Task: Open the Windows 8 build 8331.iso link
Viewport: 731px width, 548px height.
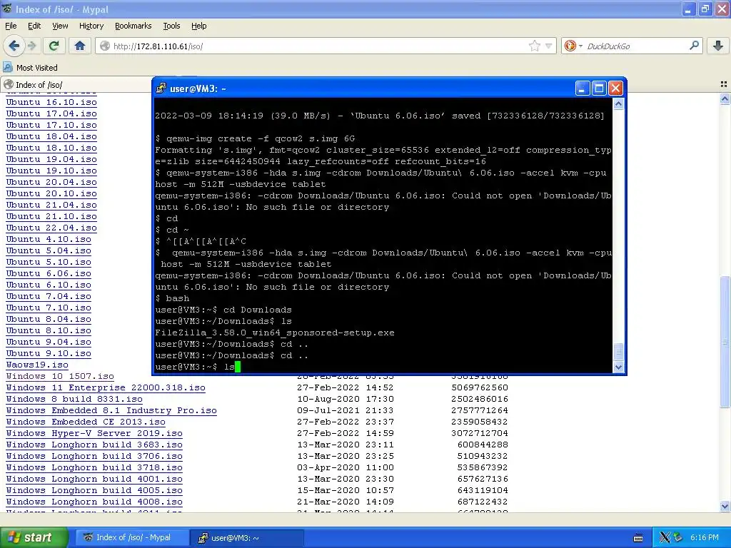Action: (74, 399)
